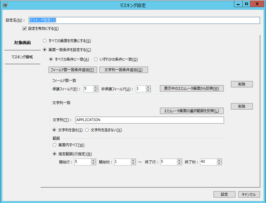
Task: Minimize the マスキング設定 window
Action: (238, 4)
